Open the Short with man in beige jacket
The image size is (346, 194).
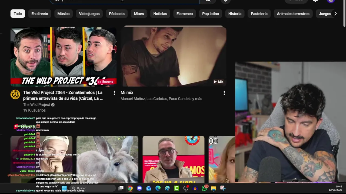[x=174, y=160]
